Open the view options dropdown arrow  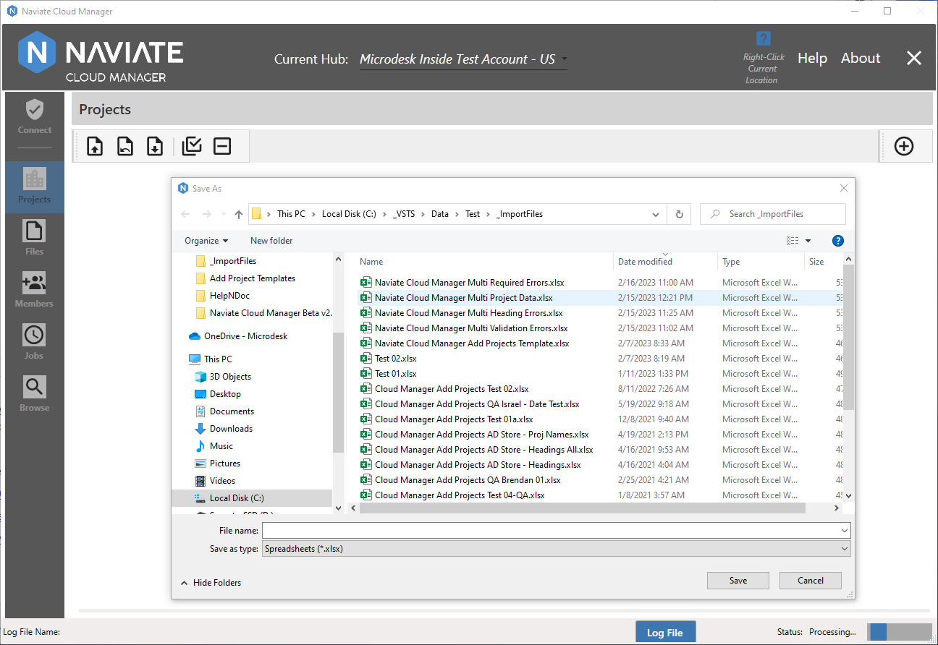[808, 241]
